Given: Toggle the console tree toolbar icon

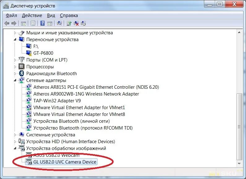Looking at the screenshot, I should [x=24, y=23].
